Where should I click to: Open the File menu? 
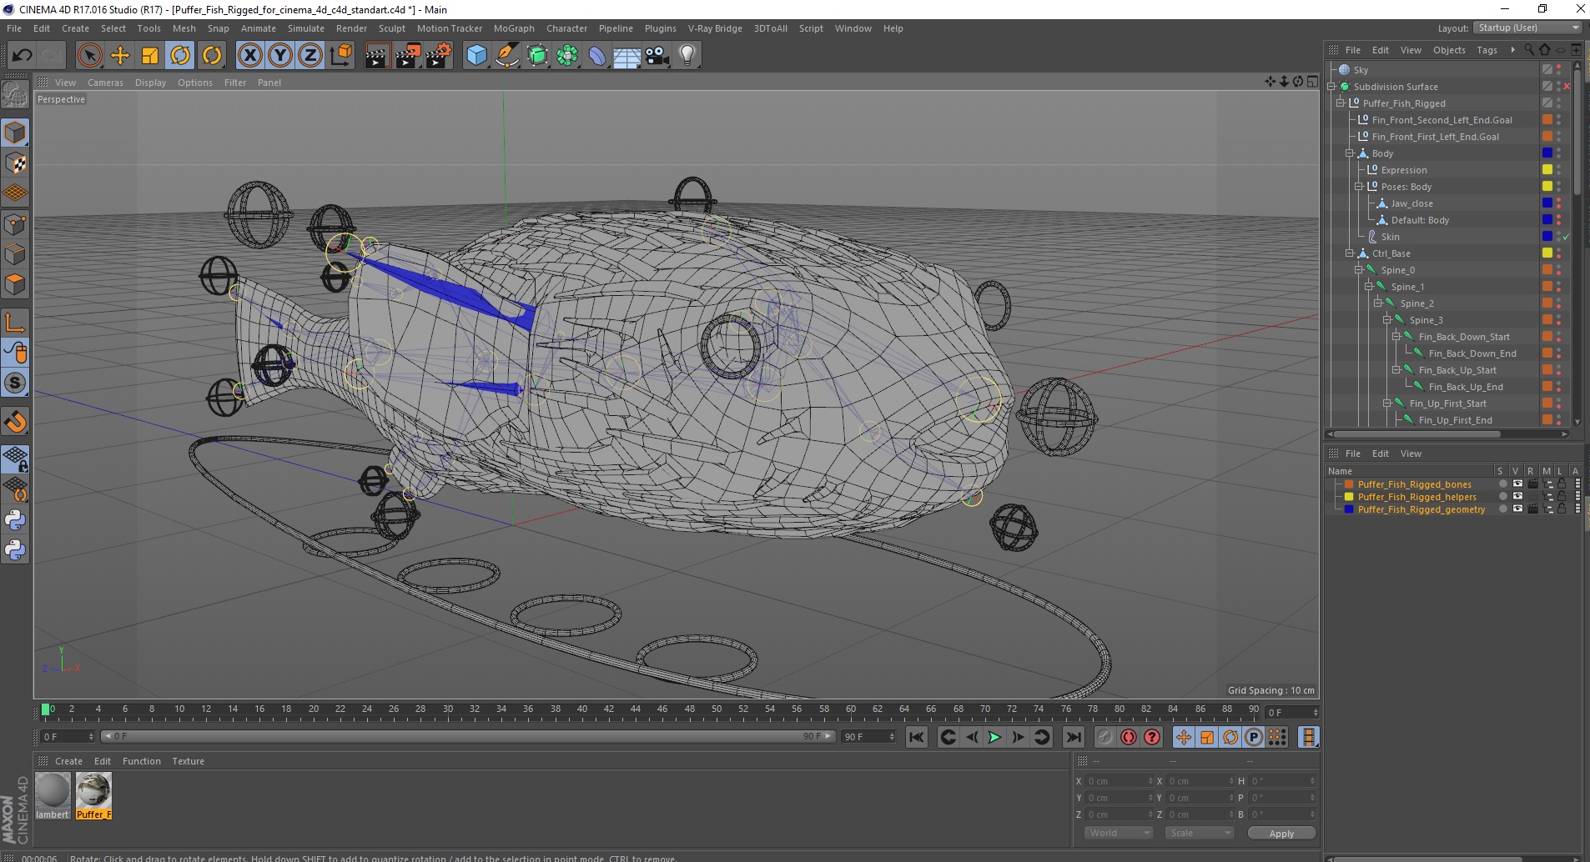click(x=14, y=28)
